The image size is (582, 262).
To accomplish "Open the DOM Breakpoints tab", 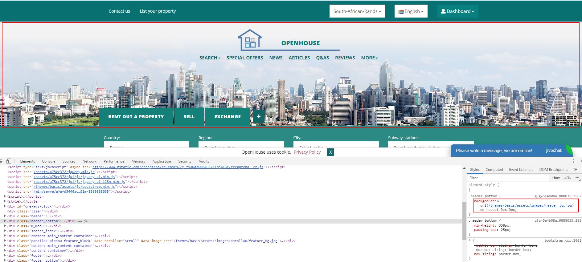I will point(554,169).
